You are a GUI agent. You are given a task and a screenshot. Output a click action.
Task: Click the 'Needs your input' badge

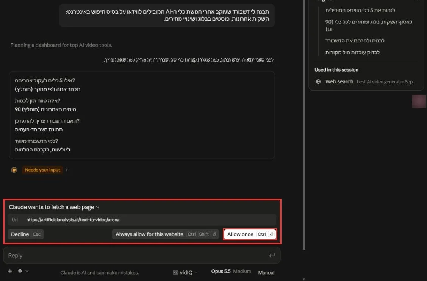coord(42,170)
